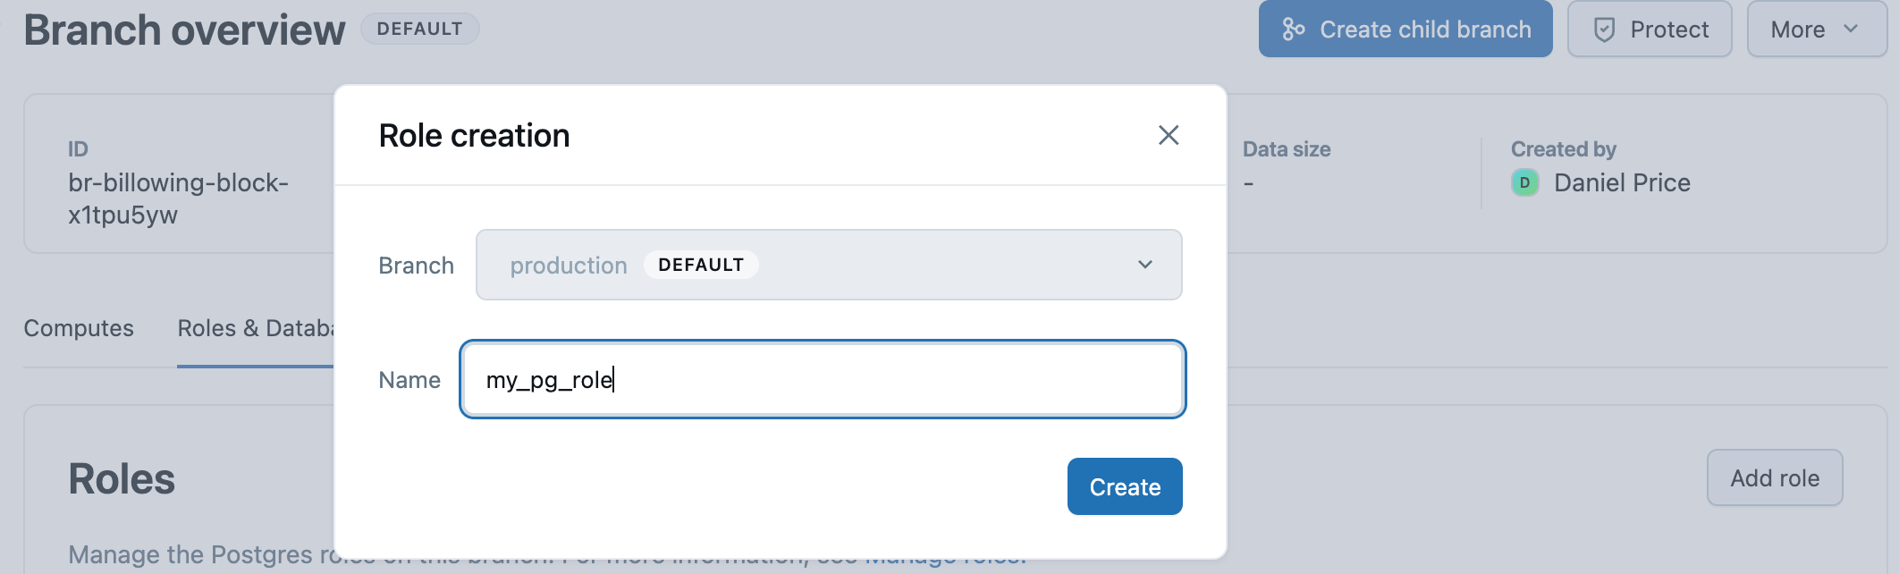Close the Role creation dialog with the X
This screenshot has width=1899, height=574.
(x=1169, y=136)
